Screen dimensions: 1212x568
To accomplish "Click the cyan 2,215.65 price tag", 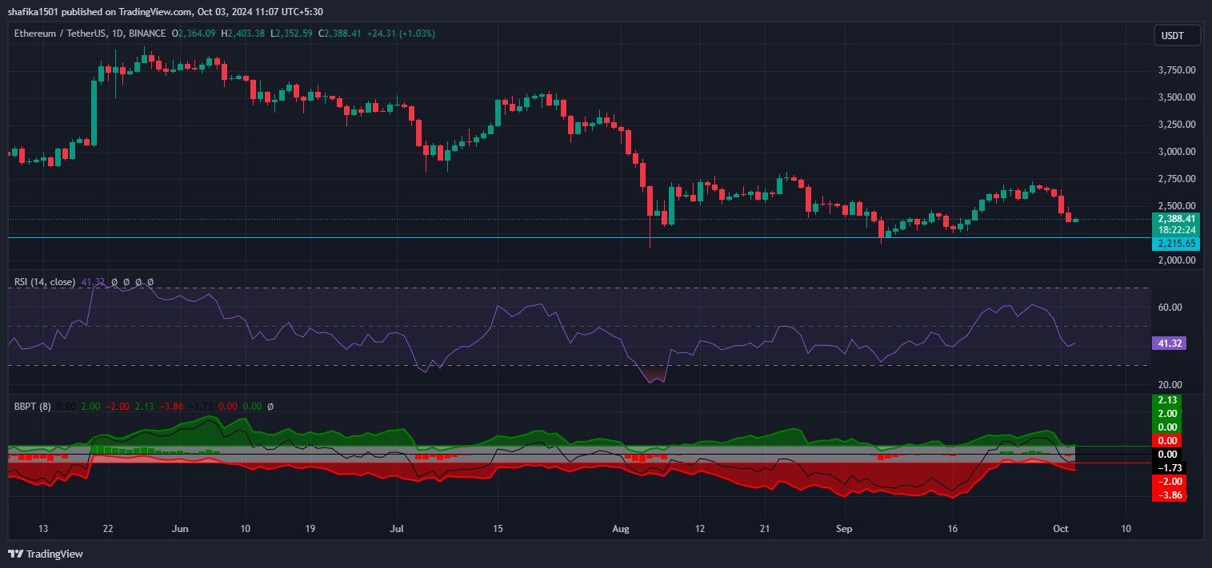I will [x=1176, y=244].
